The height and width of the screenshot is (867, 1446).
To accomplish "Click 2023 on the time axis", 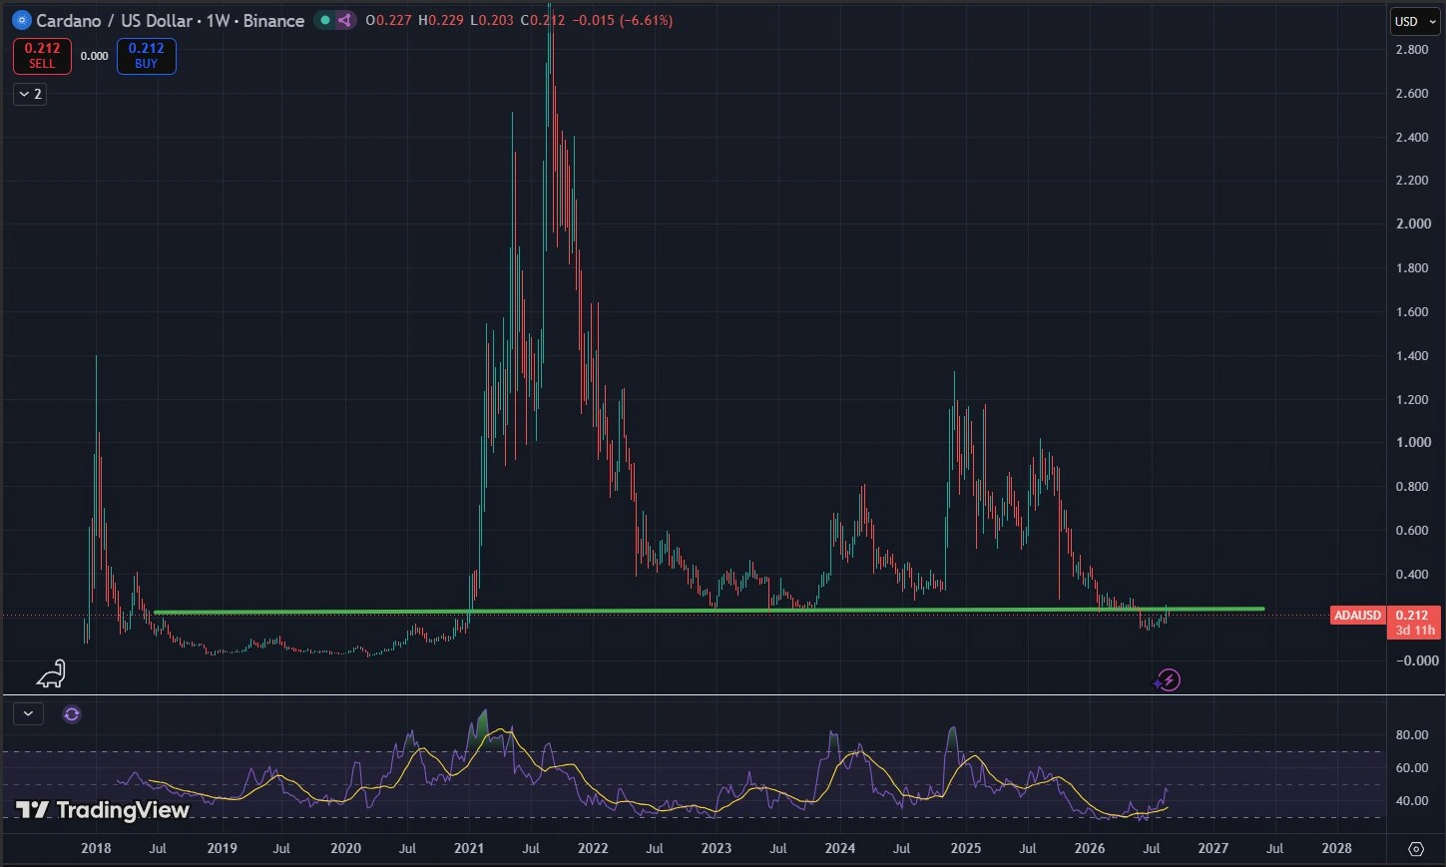I will pyautogui.click(x=717, y=849).
